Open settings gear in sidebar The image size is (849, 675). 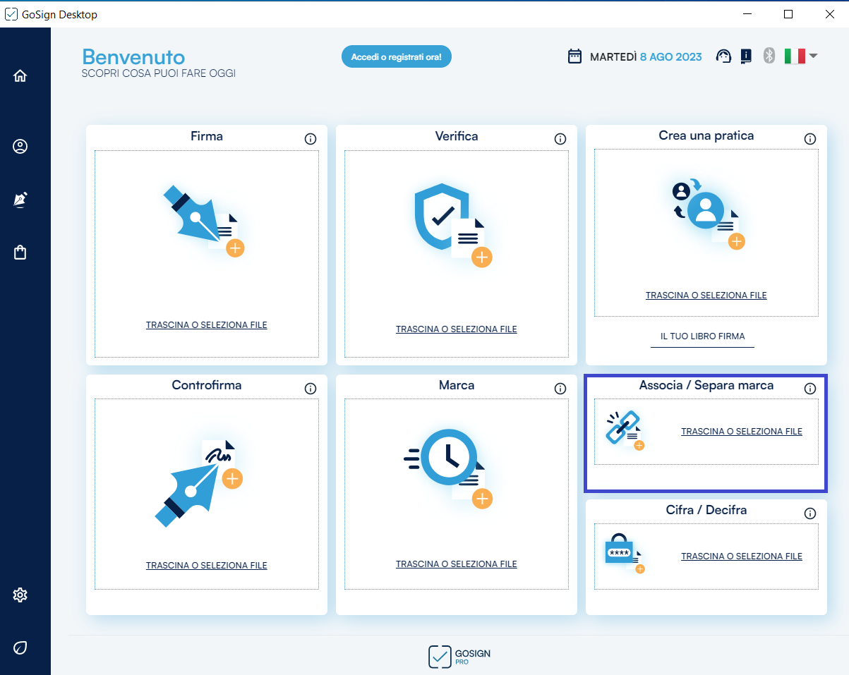tap(20, 595)
